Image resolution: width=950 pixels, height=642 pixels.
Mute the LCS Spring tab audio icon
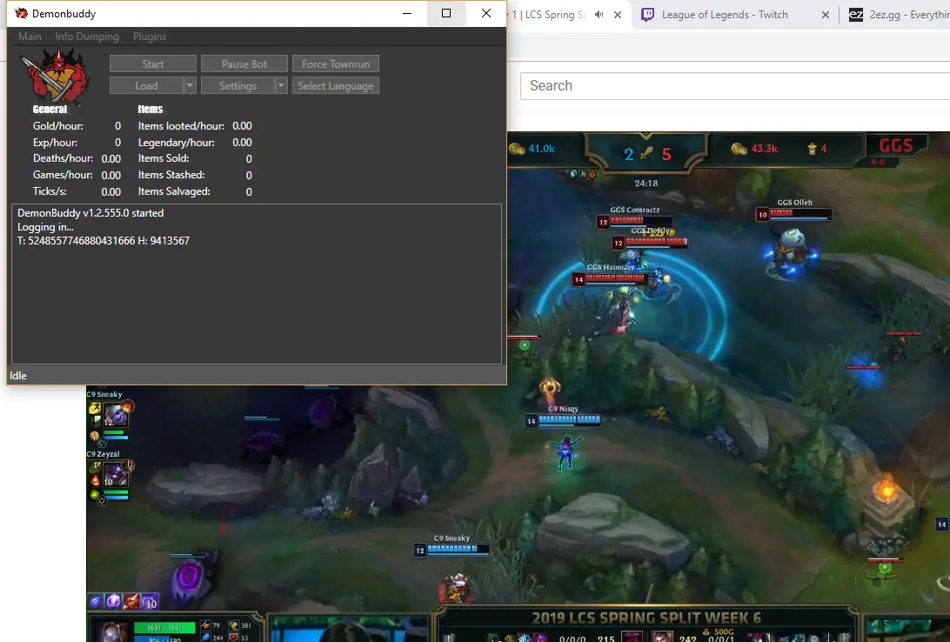tap(599, 15)
